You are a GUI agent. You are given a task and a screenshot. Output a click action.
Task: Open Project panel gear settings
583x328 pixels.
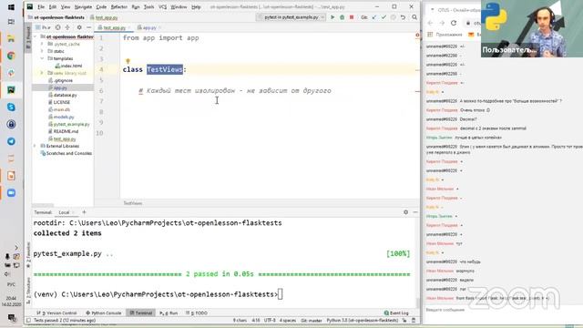click(79, 27)
